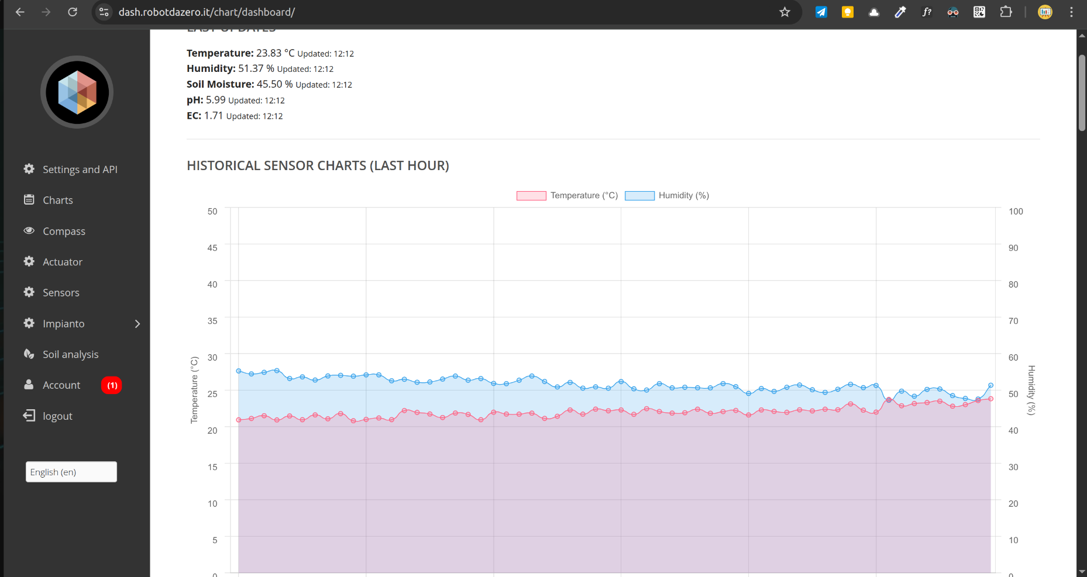
Task: Expand the Impianto submenu
Action: pyautogui.click(x=137, y=323)
